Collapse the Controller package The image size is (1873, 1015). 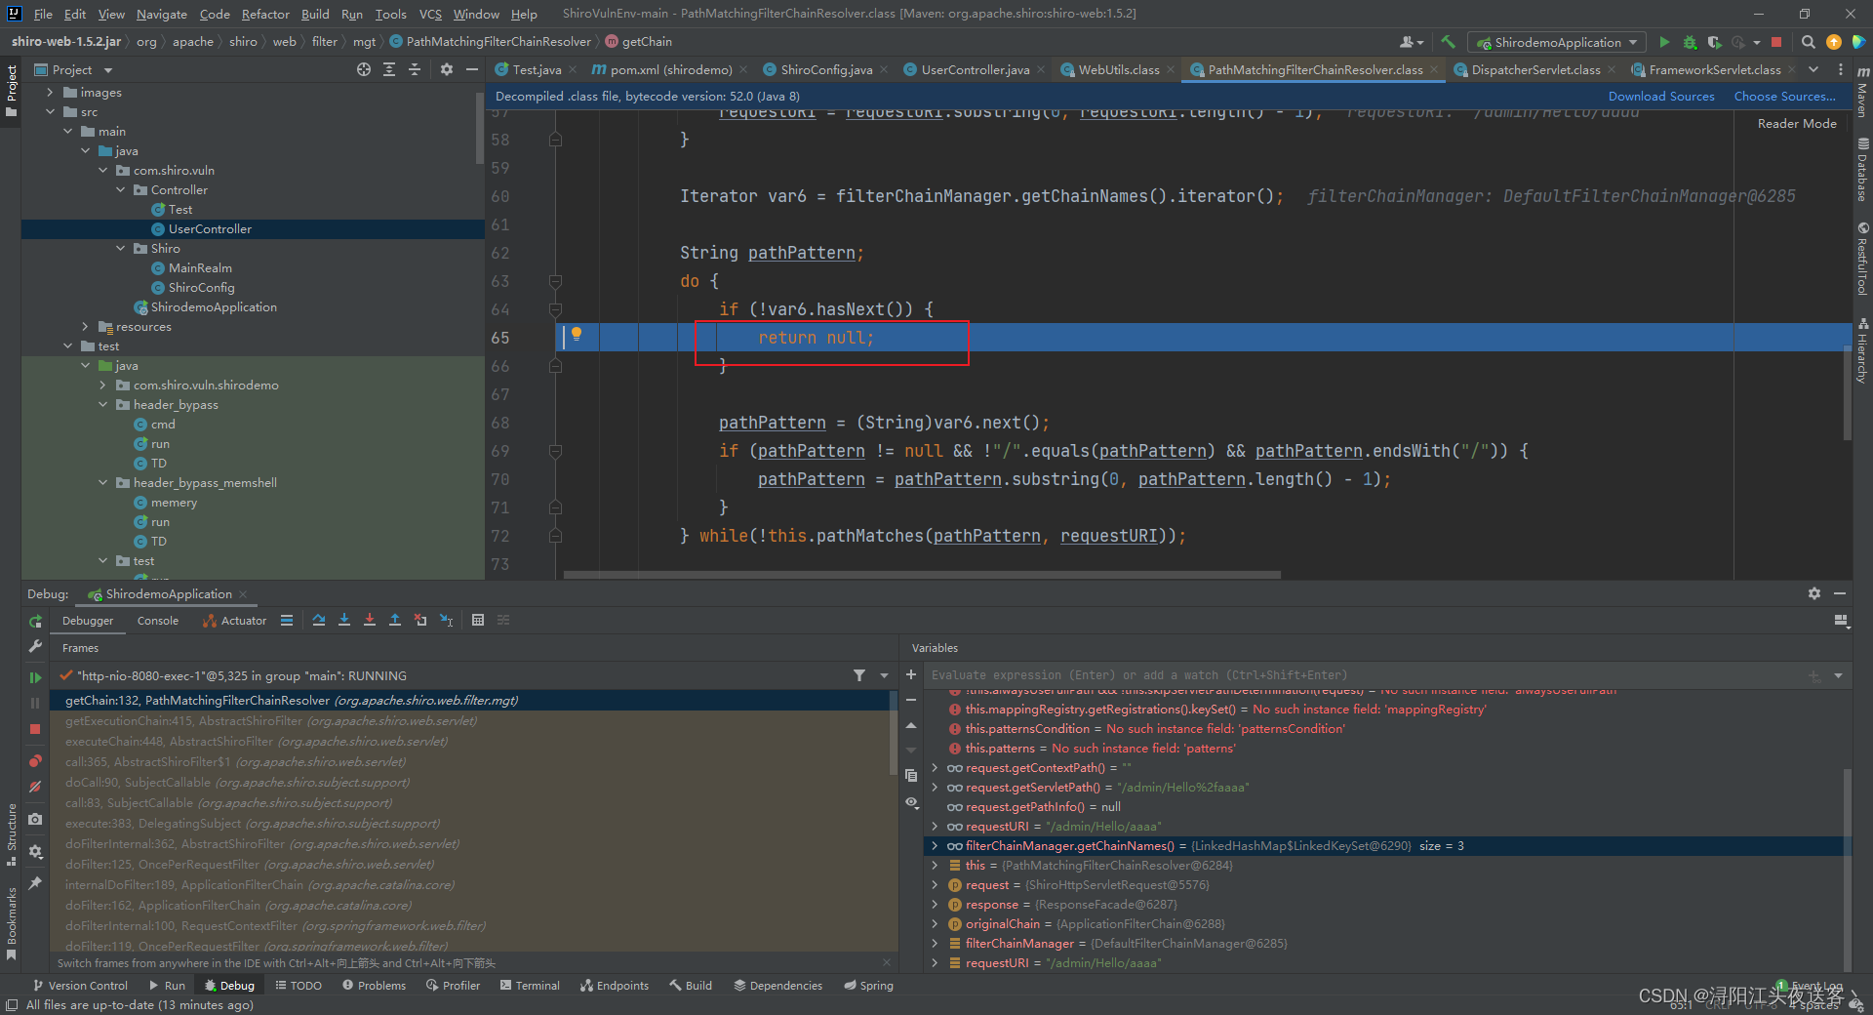(x=121, y=190)
